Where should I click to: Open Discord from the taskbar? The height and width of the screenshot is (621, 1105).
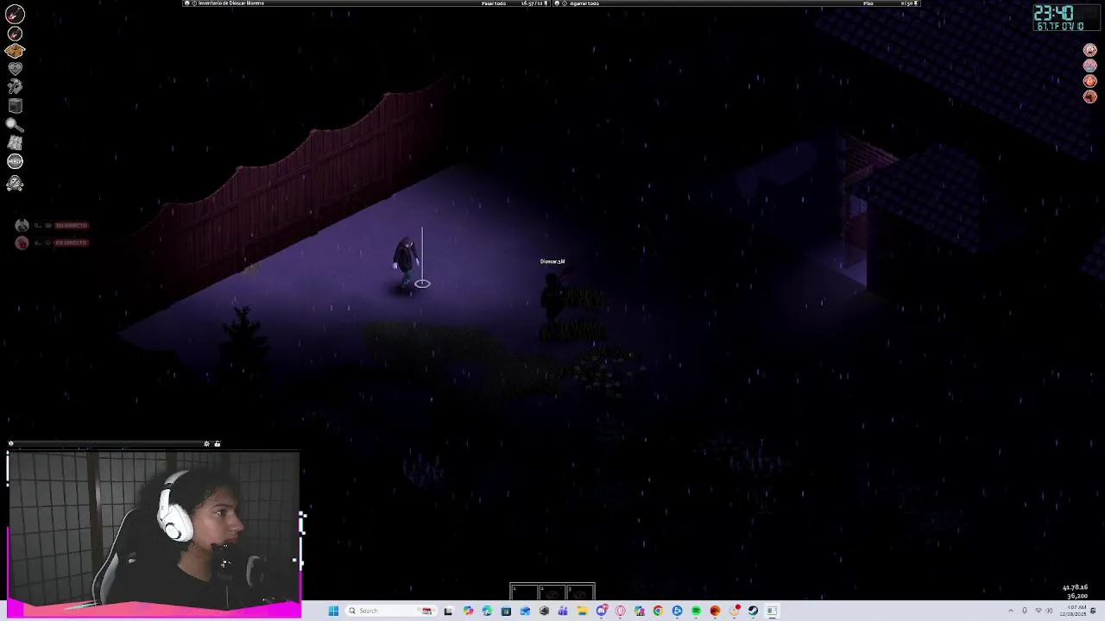pos(602,611)
